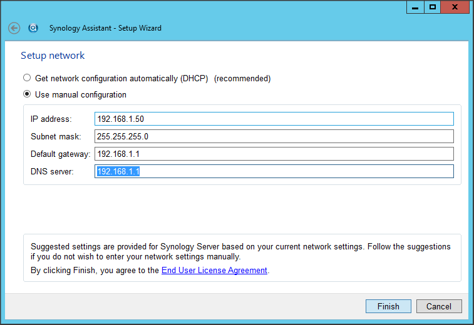Click the DNS server input field
Image resolution: width=474 pixels, height=325 pixels.
(x=274, y=171)
